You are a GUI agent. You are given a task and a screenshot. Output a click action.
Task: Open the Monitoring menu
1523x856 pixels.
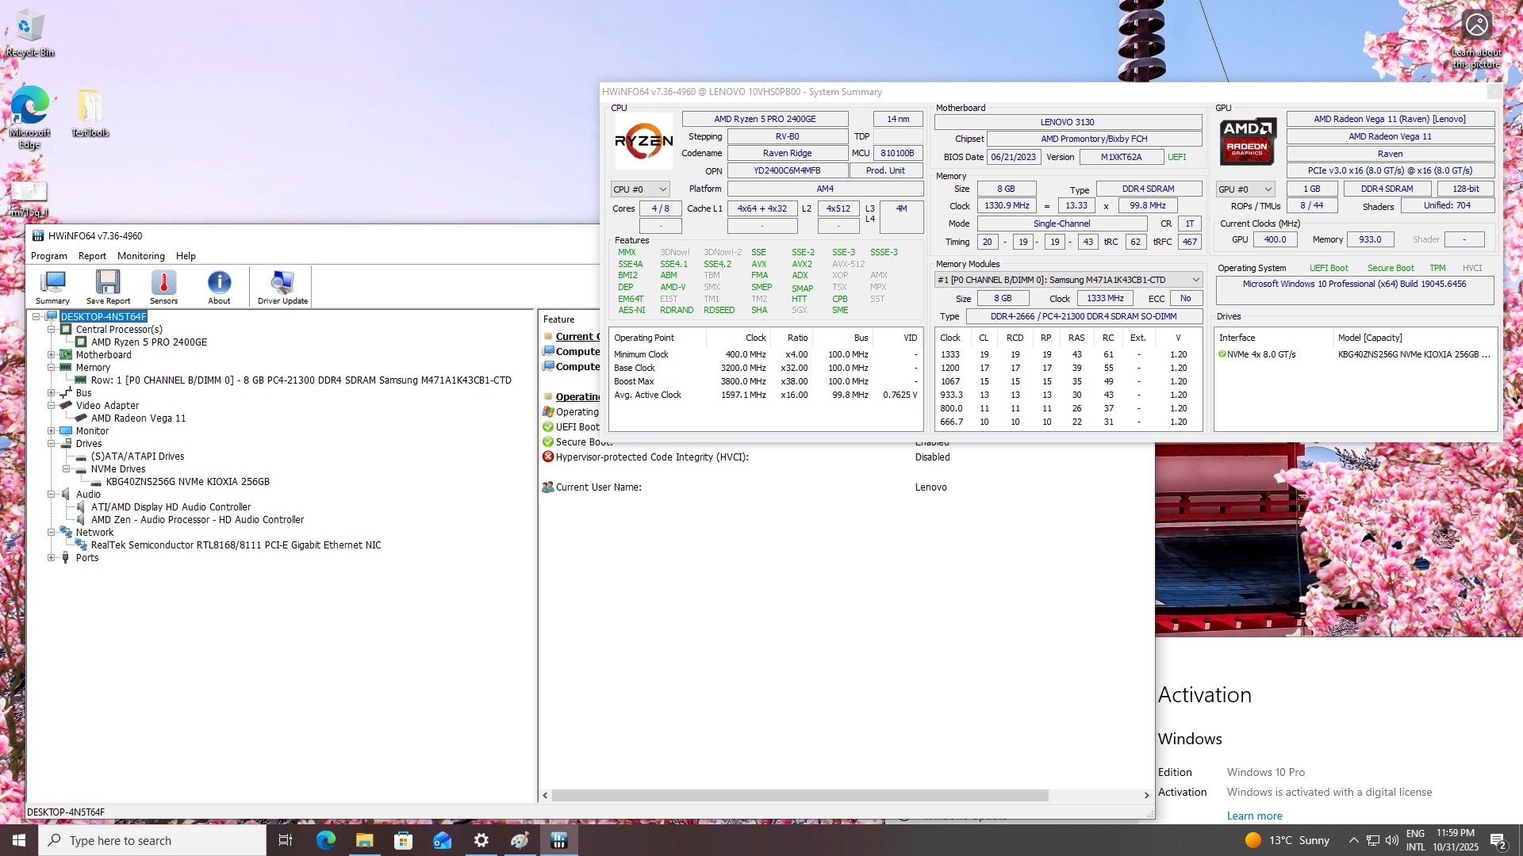140,256
